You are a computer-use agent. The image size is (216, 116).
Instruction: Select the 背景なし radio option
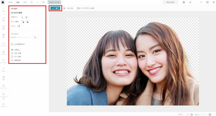pyautogui.click(x=12, y=50)
